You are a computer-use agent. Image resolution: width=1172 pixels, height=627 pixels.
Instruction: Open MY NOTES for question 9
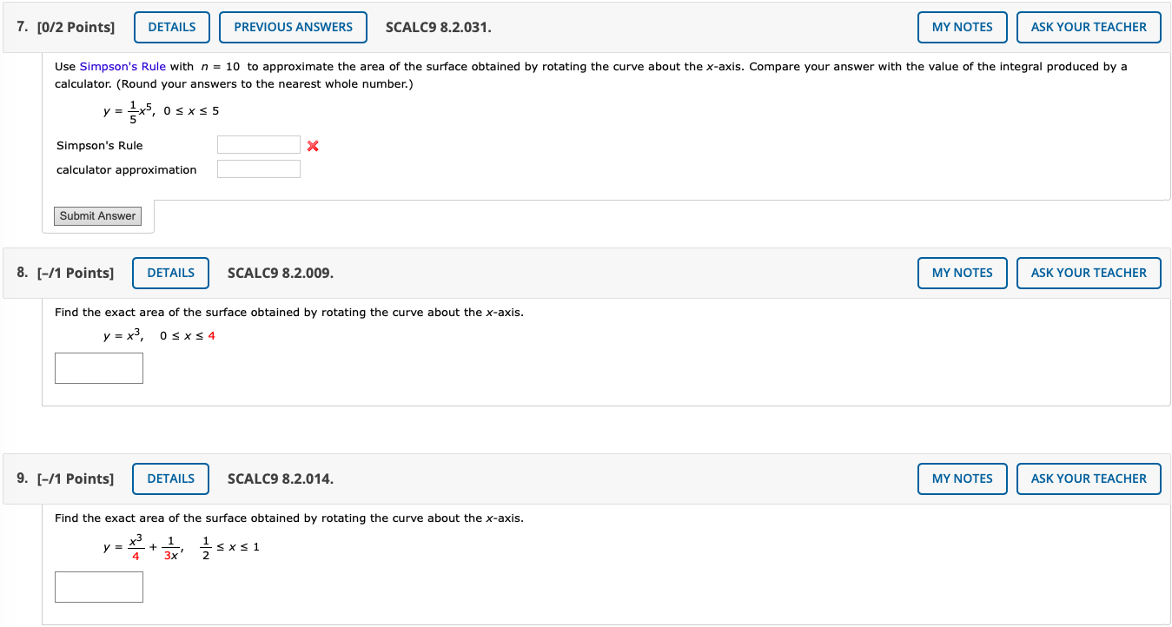962,478
